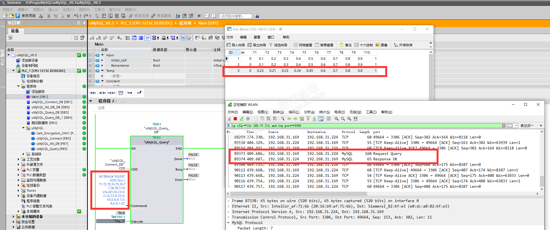Image resolution: width=550 pixels, height=230 pixels.
Task: Click green checkmark status of uMySQL_V0.3 project
Action: tap(79, 55)
